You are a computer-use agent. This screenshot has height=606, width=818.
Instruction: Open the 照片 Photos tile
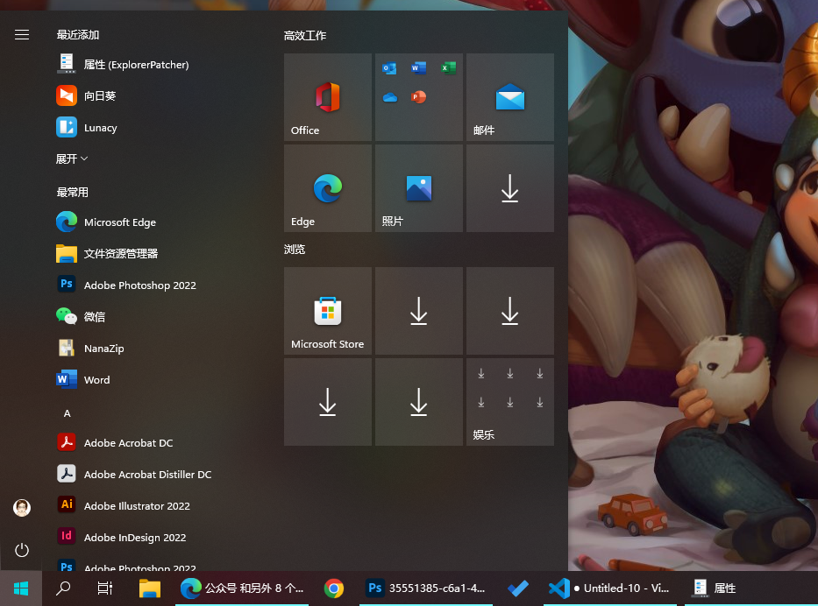pyautogui.click(x=418, y=187)
